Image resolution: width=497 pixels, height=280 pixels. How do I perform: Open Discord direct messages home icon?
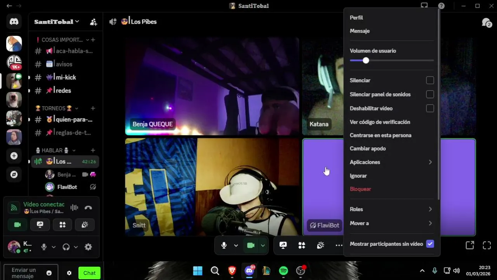(x=14, y=22)
